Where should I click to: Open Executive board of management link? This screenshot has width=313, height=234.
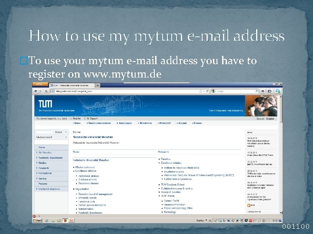[95, 194]
